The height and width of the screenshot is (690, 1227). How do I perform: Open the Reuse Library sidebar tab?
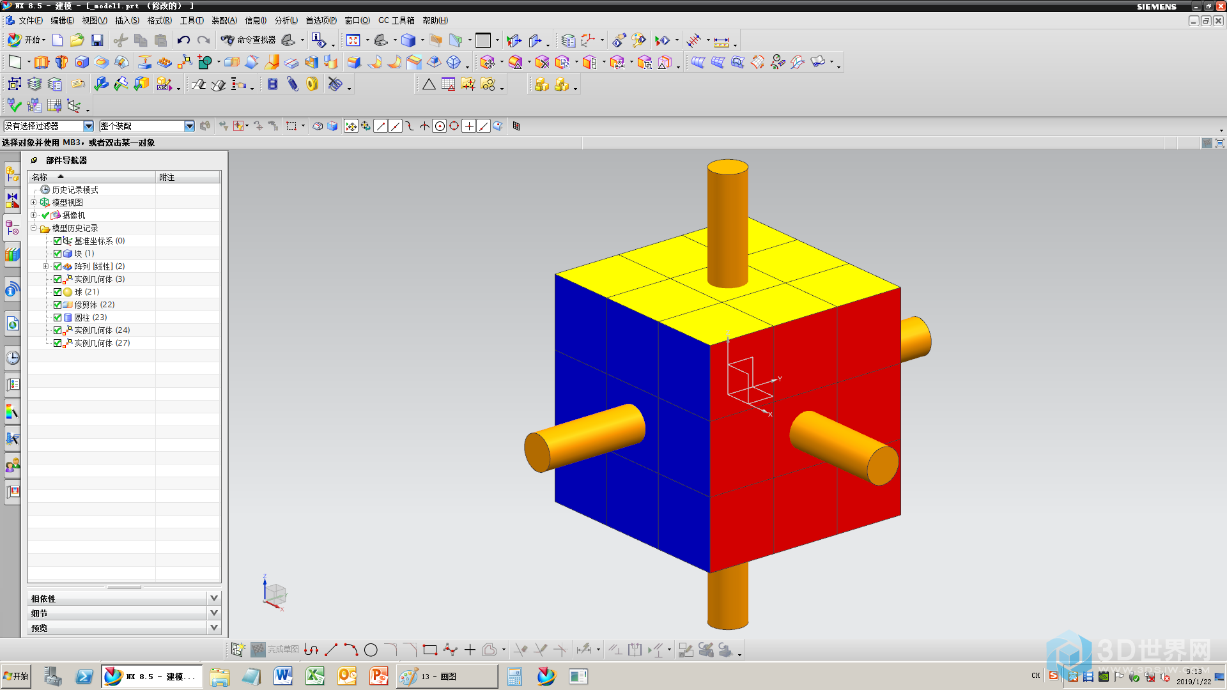[12, 254]
